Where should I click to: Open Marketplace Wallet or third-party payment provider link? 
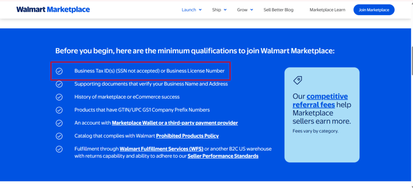pos(175,123)
